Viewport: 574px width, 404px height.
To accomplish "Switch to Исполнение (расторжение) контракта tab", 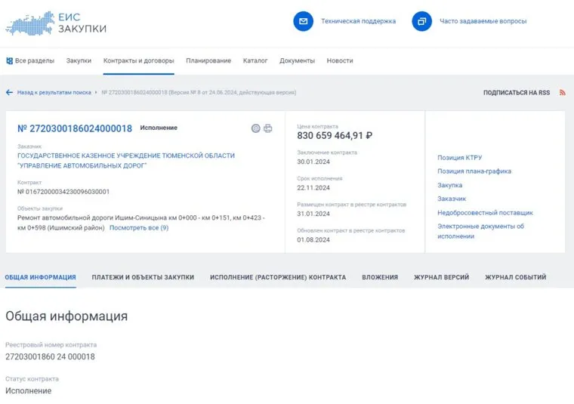I will pos(278,277).
